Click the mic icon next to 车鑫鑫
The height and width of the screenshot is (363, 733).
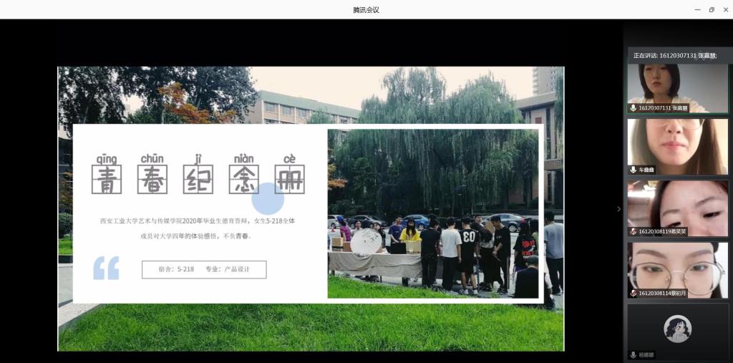[x=634, y=170]
